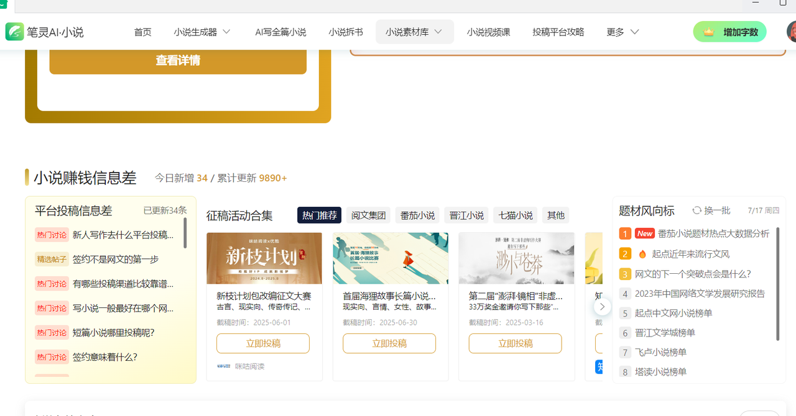Click the 精选帖子 tag
The width and height of the screenshot is (796, 416).
52,260
